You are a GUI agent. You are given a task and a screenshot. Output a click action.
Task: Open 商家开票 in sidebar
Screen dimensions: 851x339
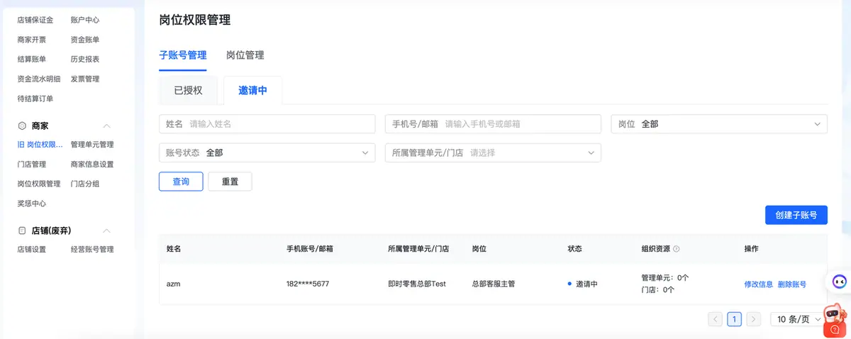[31, 40]
